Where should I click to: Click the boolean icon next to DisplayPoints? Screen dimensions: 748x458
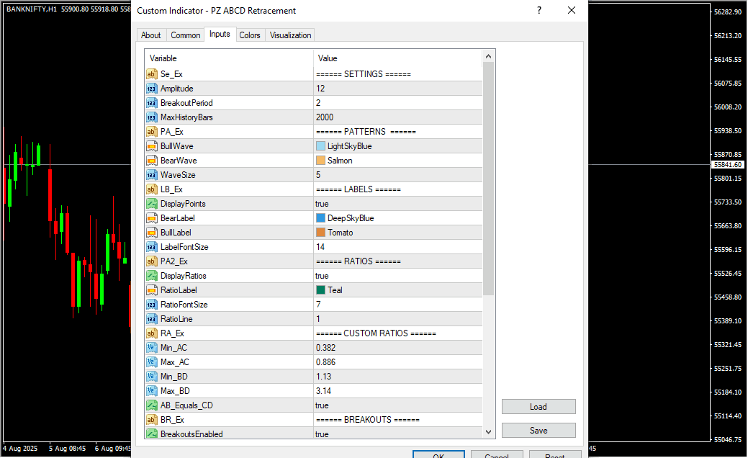[x=152, y=204]
